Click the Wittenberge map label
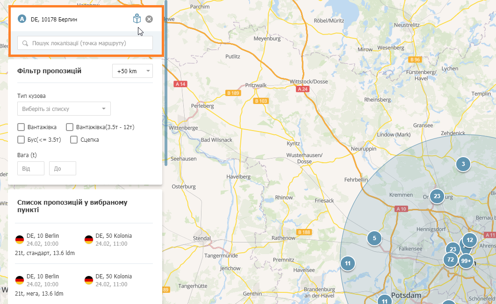The height and width of the screenshot is (304, 496). click(x=183, y=128)
